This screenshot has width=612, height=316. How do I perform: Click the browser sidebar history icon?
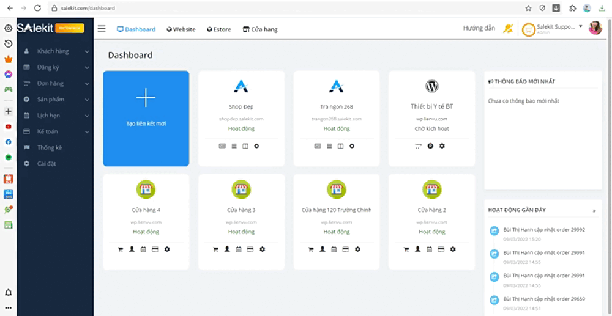[8, 43]
